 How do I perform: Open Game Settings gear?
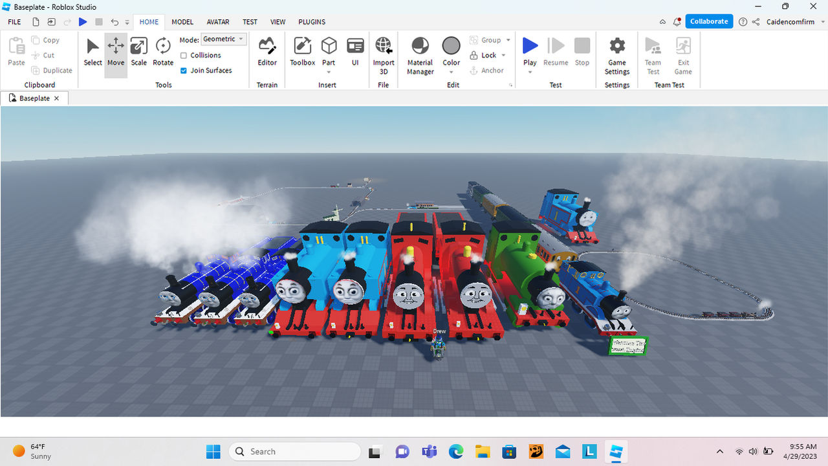617,55
